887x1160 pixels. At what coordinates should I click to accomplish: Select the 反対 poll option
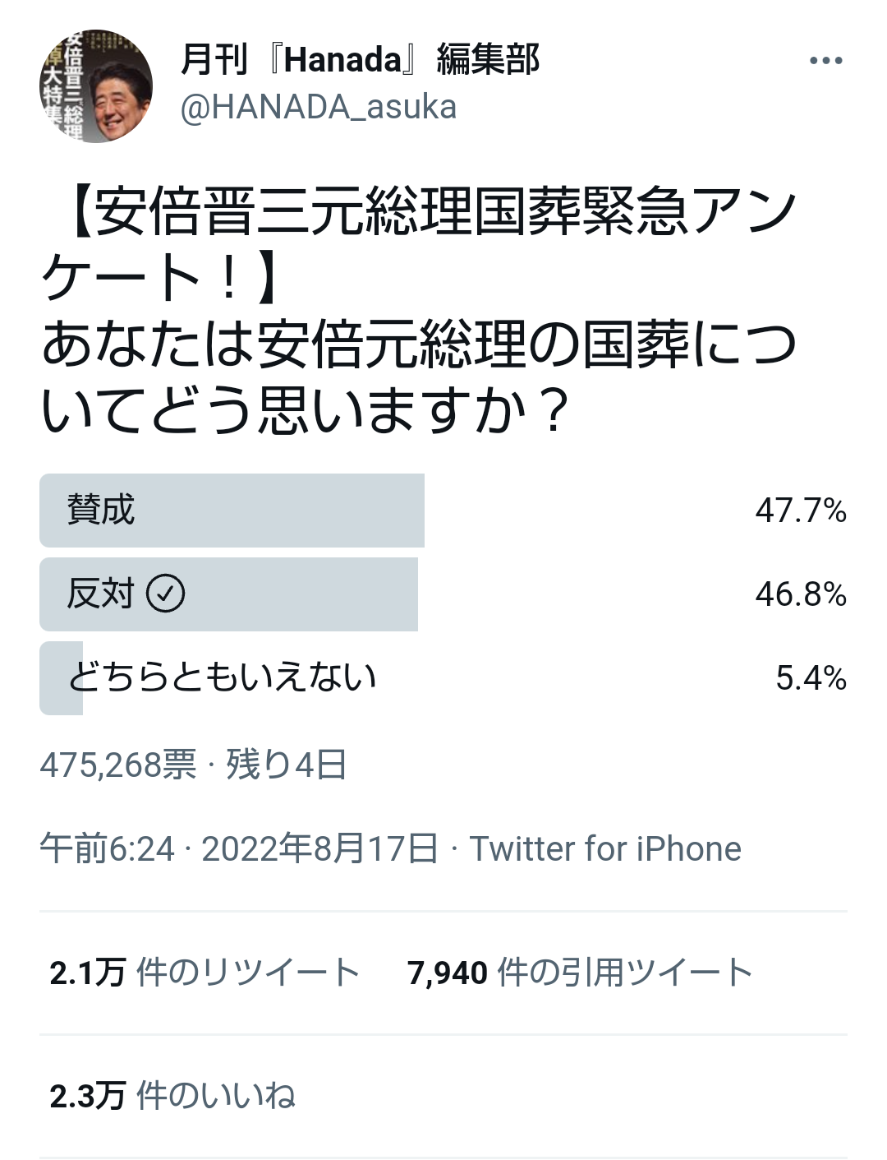point(443,594)
